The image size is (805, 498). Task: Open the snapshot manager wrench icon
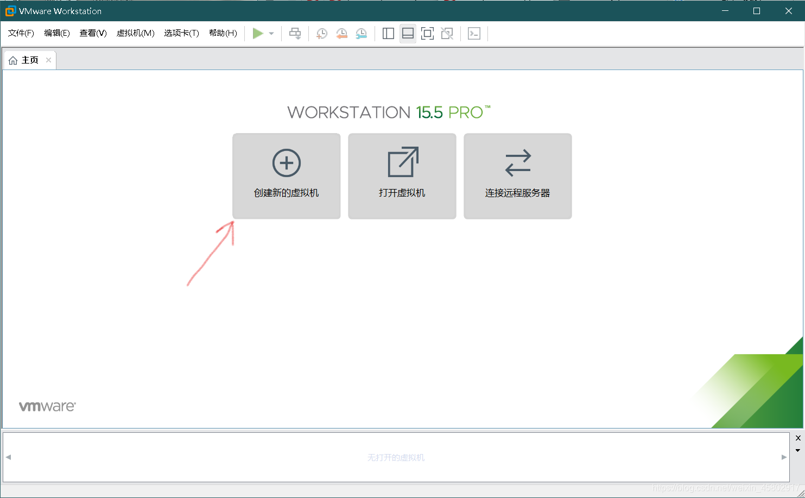point(361,34)
